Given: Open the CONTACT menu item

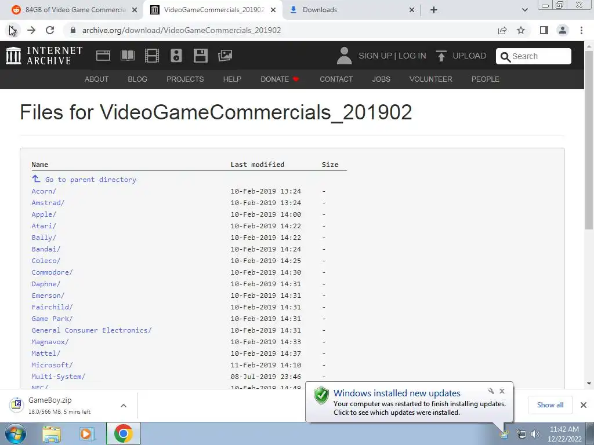Looking at the screenshot, I should tap(336, 79).
